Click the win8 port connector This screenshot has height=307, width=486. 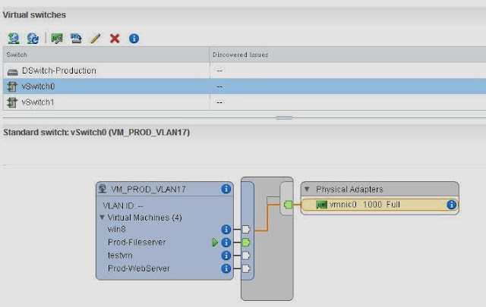pyautogui.click(x=246, y=230)
